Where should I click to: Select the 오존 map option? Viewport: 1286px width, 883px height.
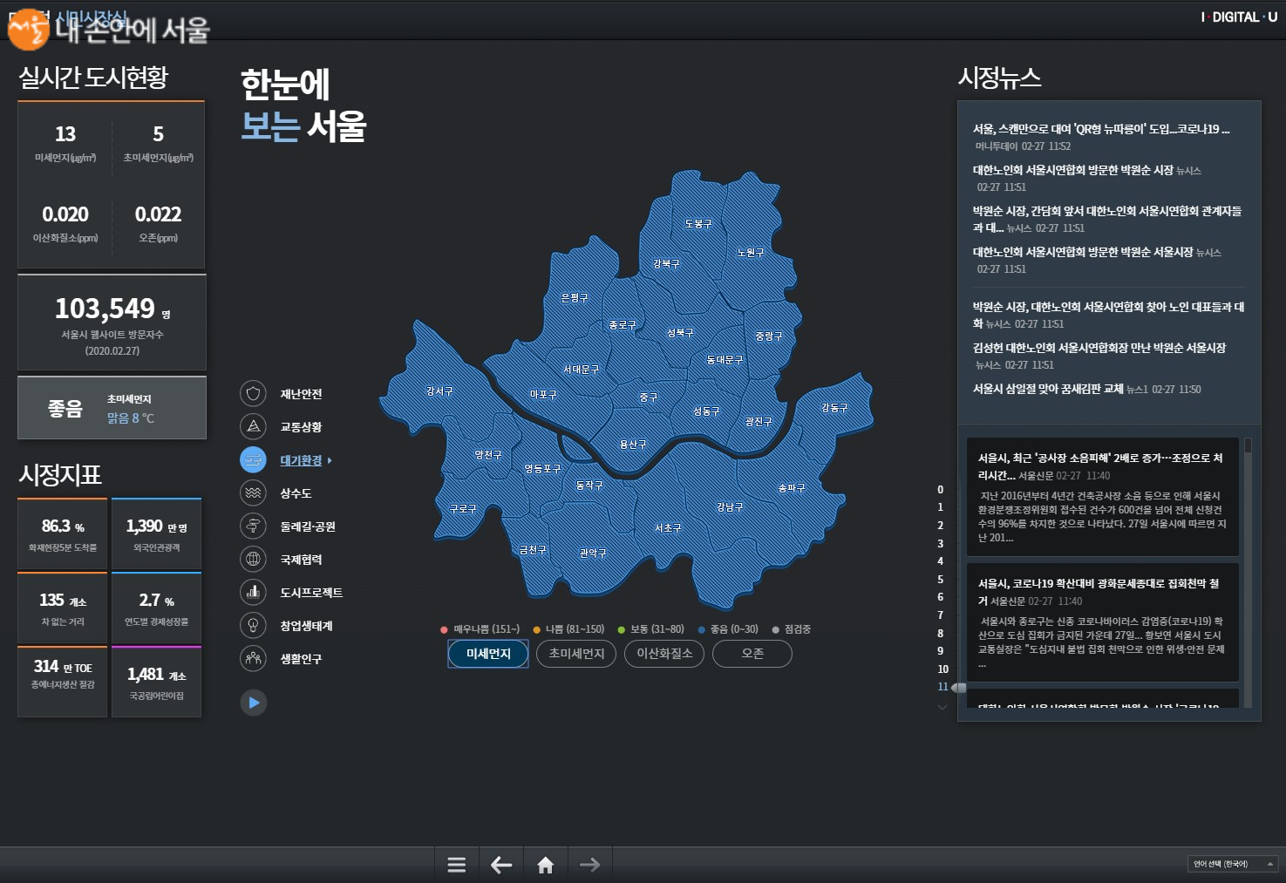tap(752, 654)
